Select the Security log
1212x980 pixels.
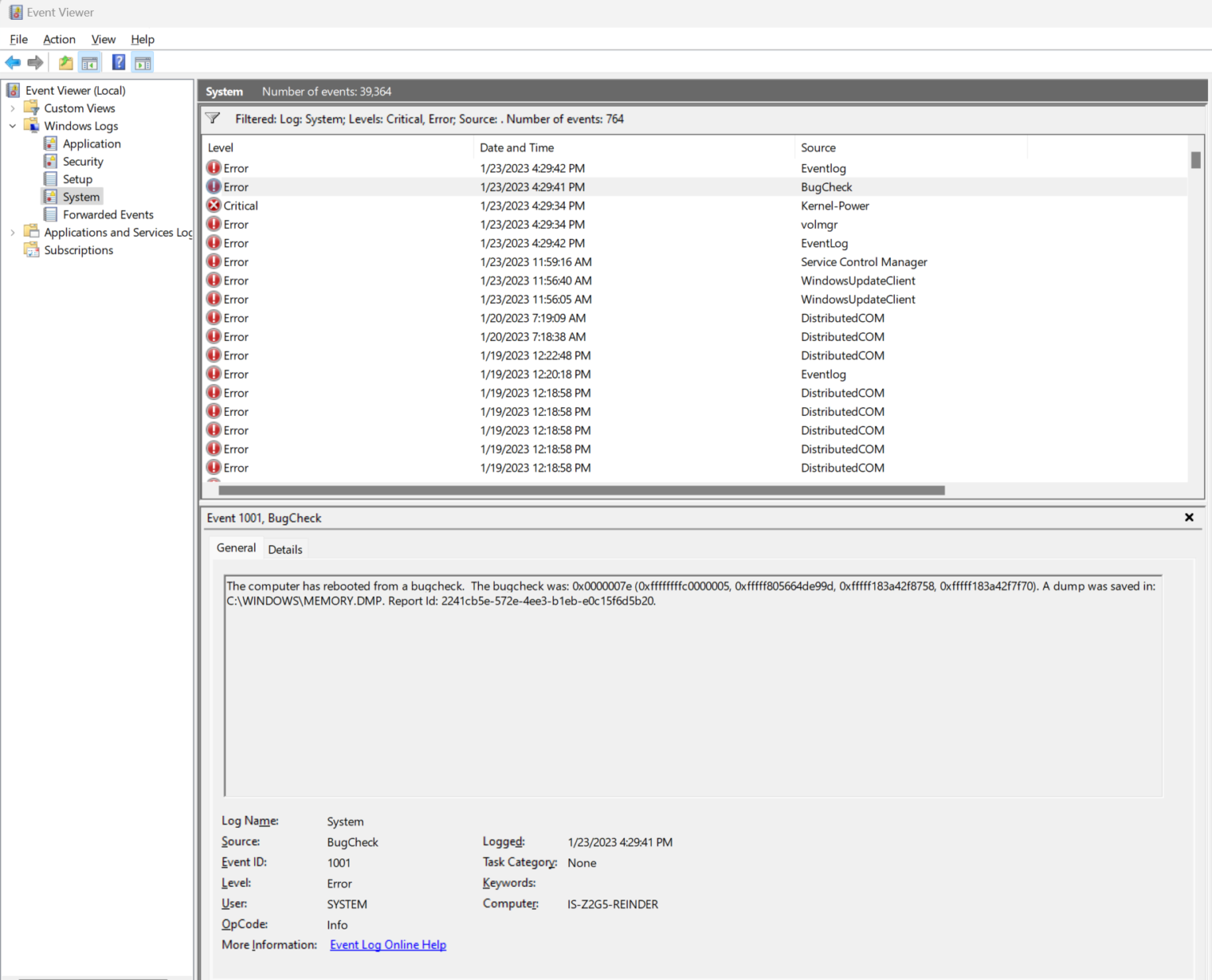pos(84,161)
